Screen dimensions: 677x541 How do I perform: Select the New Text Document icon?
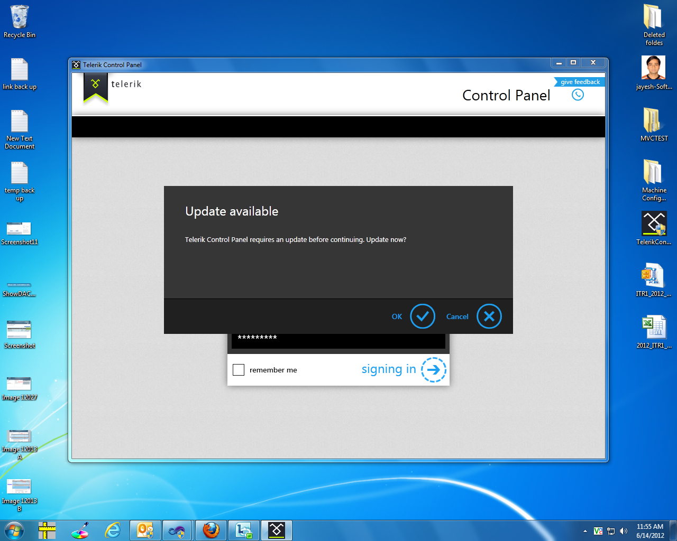(20, 129)
